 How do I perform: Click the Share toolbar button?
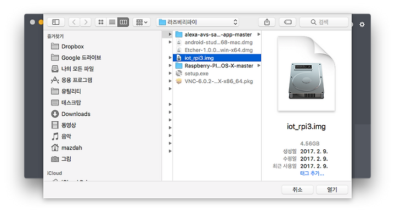(267, 22)
